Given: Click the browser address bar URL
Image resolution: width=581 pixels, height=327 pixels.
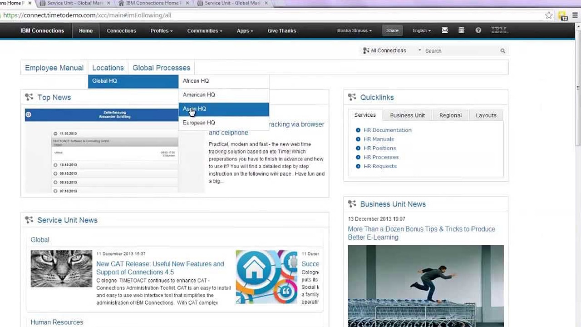Looking at the screenshot, I should click(x=87, y=15).
